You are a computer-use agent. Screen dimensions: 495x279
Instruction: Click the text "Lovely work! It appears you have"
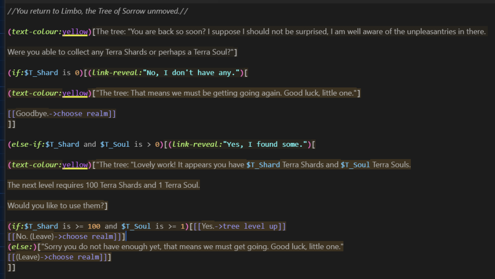(189, 165)
